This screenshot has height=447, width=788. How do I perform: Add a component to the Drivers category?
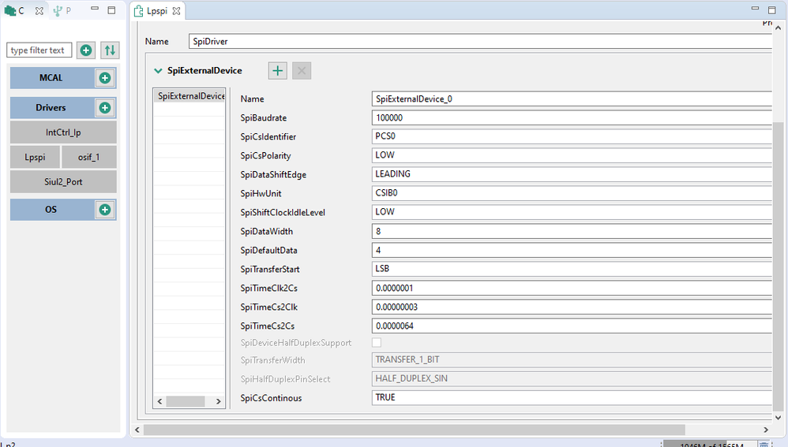(105, 108)
